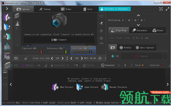
Task: Click the large plus crosshair icon
Action: (x=100, y=58)
